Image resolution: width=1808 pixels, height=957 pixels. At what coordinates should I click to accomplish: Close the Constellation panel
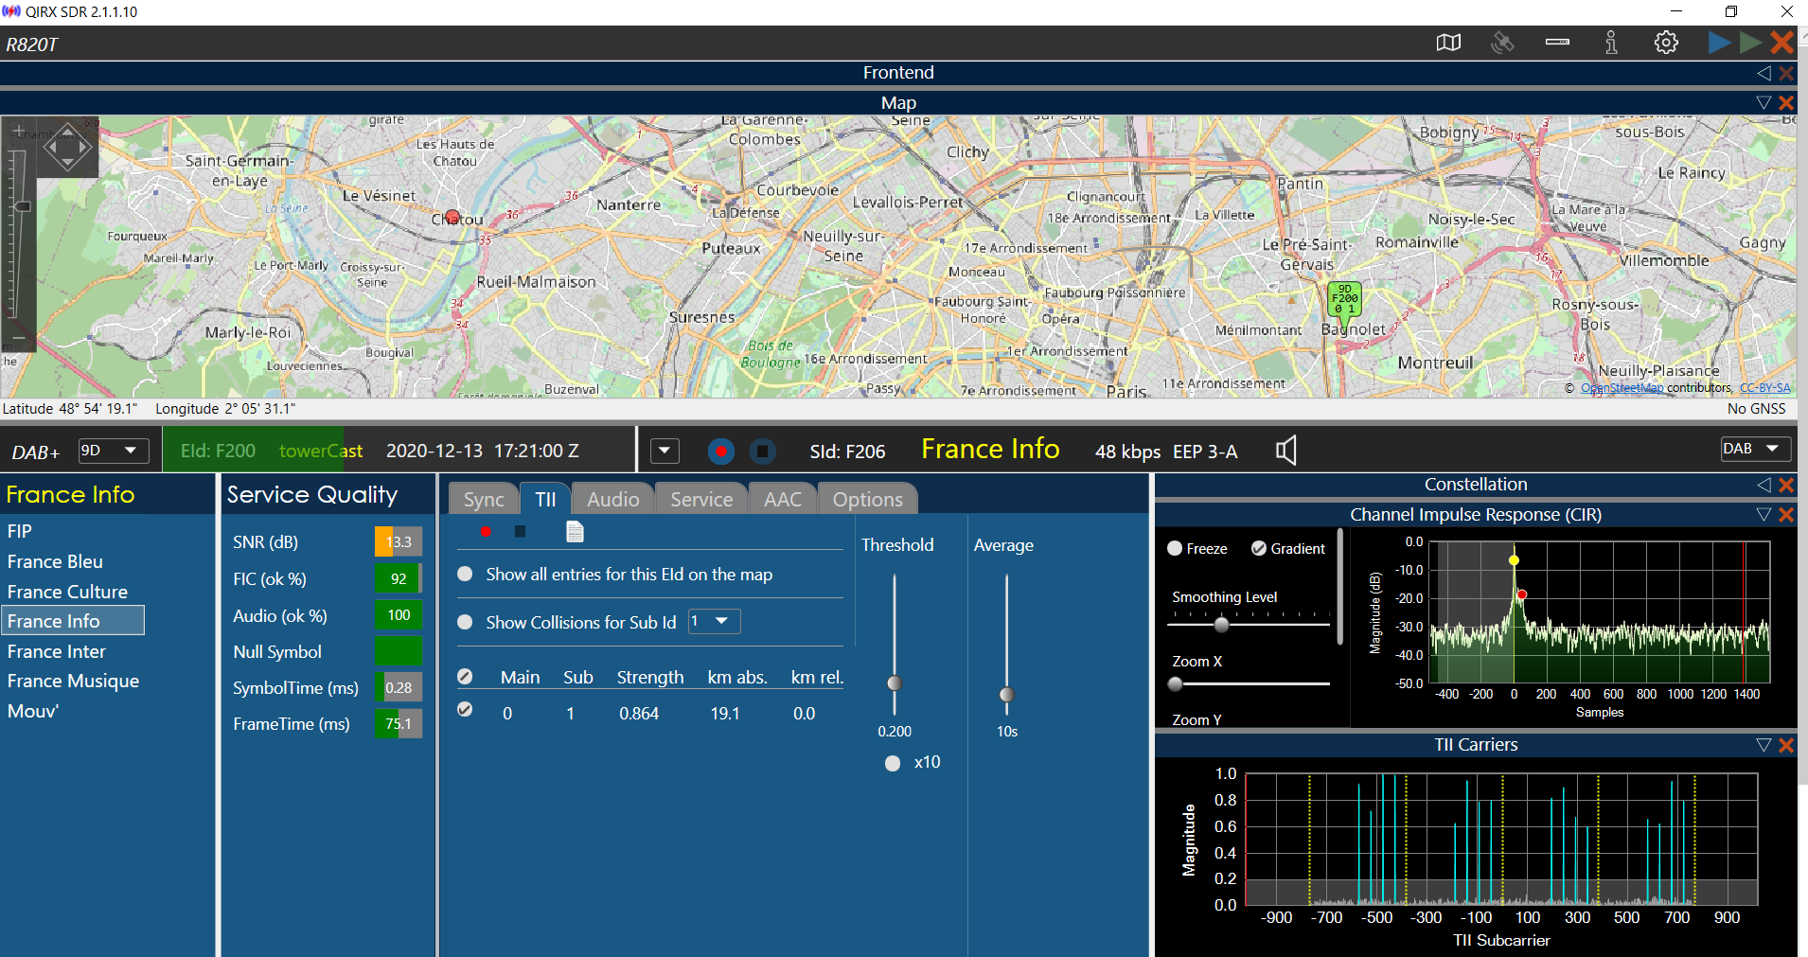click(x=1786, y=485)
